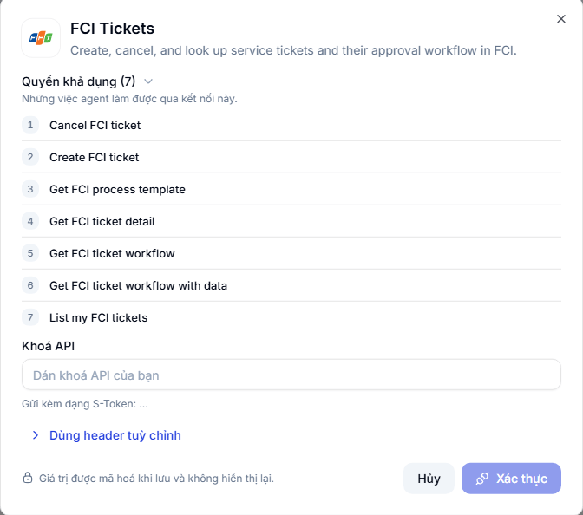Expand Dùng header tuỳ chỉnh arrow
The height and width of the screenshot is (515, 583).
coord(36,435)
